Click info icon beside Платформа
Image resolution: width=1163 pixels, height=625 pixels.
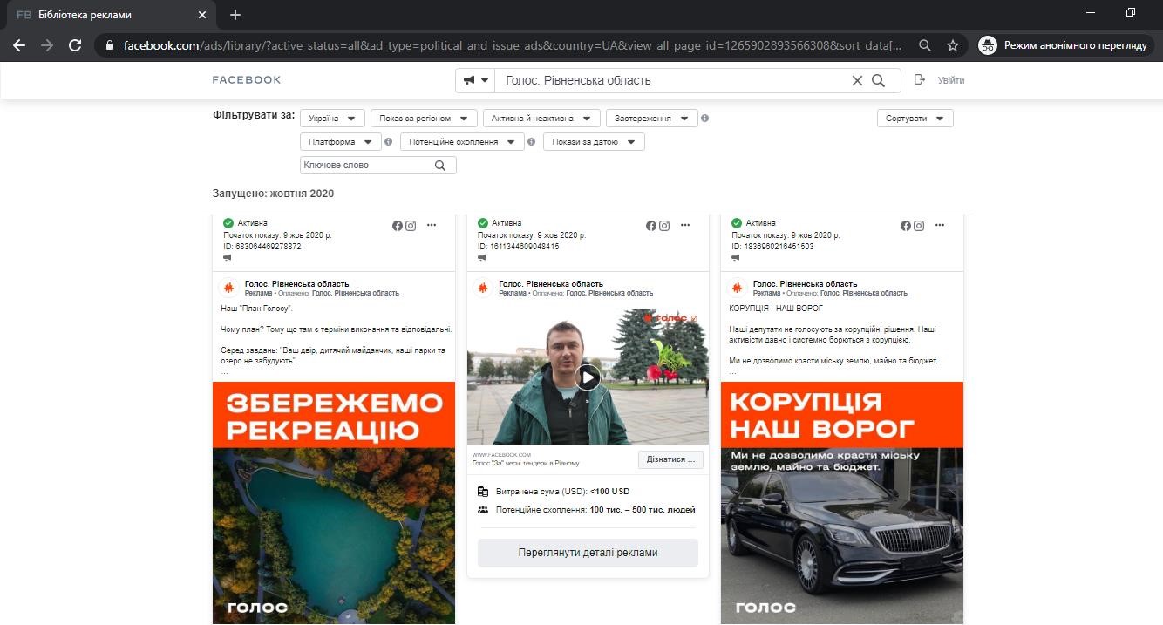point(389,141)
